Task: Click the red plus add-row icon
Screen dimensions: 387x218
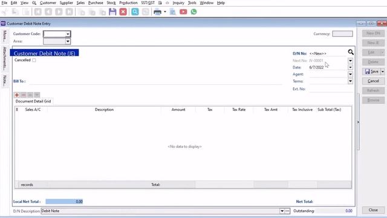Action: click(x=17, y=95)
